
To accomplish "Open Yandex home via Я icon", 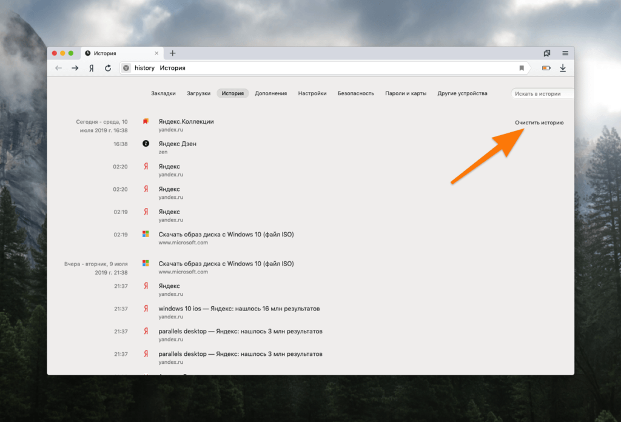I will point(92,68).
